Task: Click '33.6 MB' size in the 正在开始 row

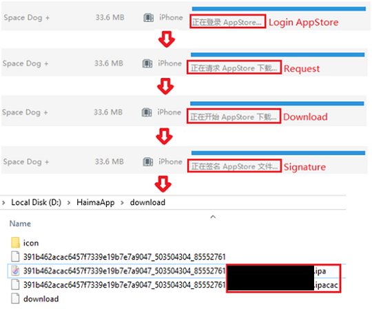Action: pos(108,112)
